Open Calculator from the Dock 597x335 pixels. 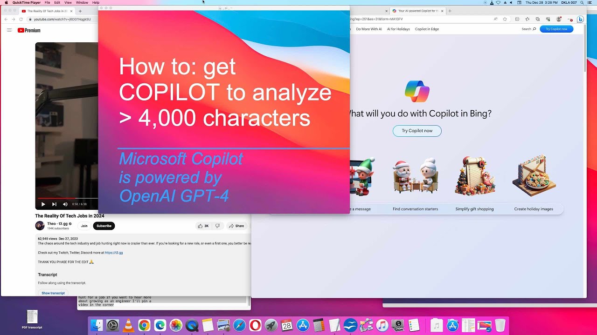coord(319,325)
